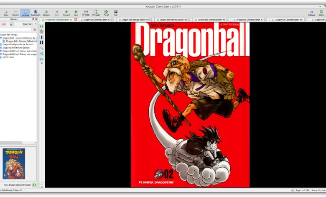Select Dragon Ball Episodio de Bardock
326x197 pixels.
coord(17,44)
